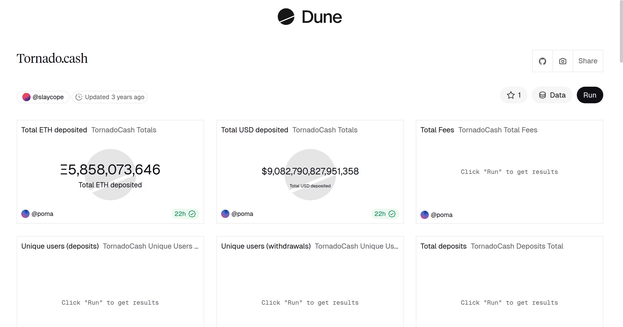Open @poma profile on Total ETH card

[42, 214]
